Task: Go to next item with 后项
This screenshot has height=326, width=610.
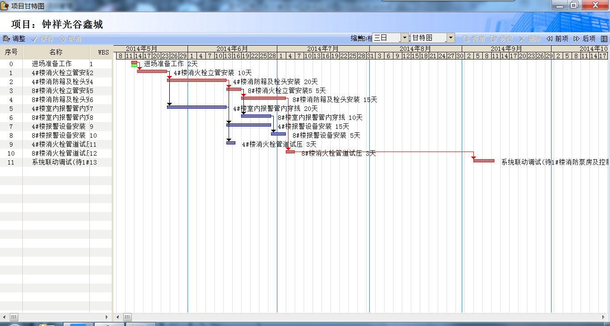Action: click(585, 39)
